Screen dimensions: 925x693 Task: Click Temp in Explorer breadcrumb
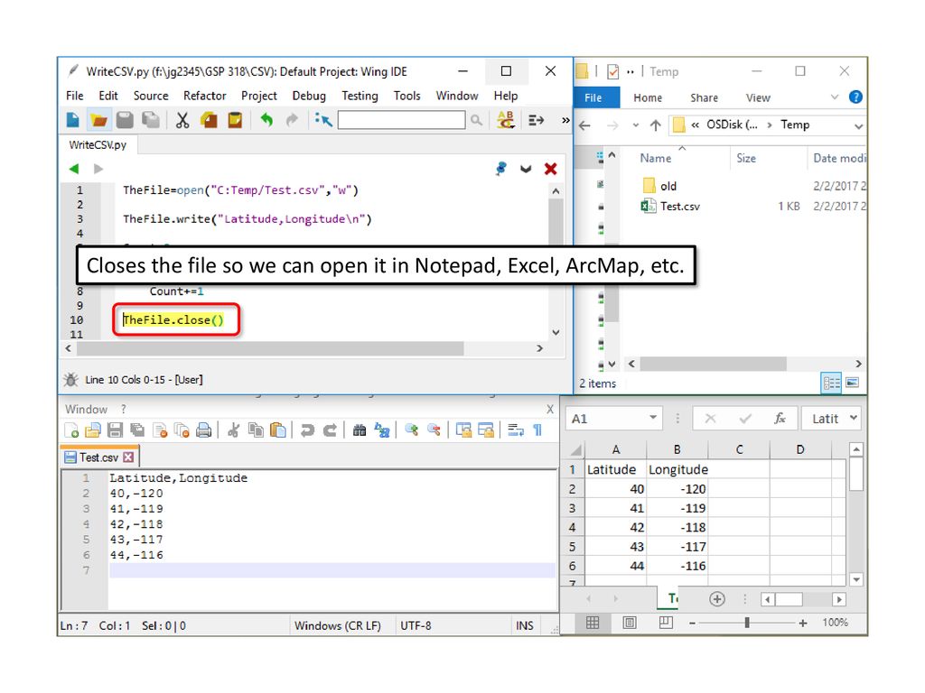coord(795,125)
